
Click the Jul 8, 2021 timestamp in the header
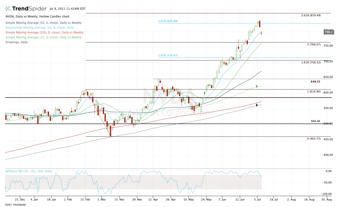[68, 9]
